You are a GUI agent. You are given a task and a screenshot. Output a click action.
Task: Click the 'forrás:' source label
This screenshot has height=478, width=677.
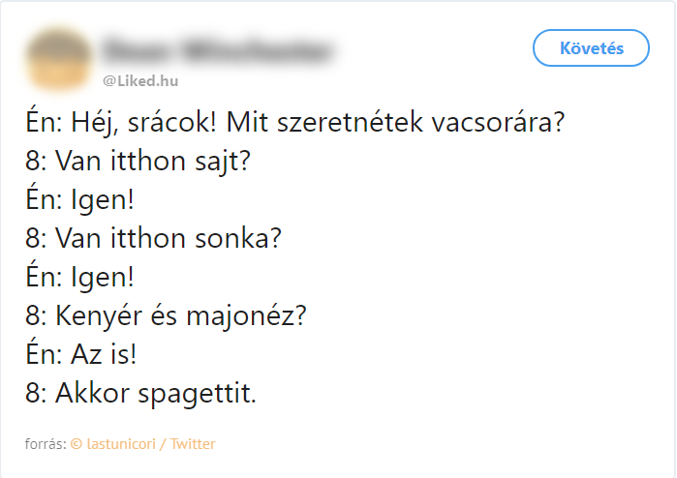46,444
